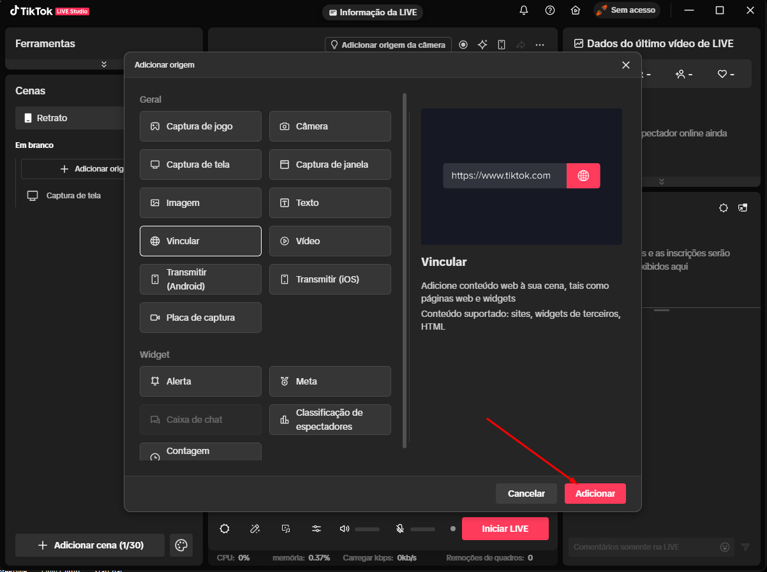Image resolution: width=767 pixels, height=572 pixels.
Task: Open the help question mark icon
Action: 550,10
